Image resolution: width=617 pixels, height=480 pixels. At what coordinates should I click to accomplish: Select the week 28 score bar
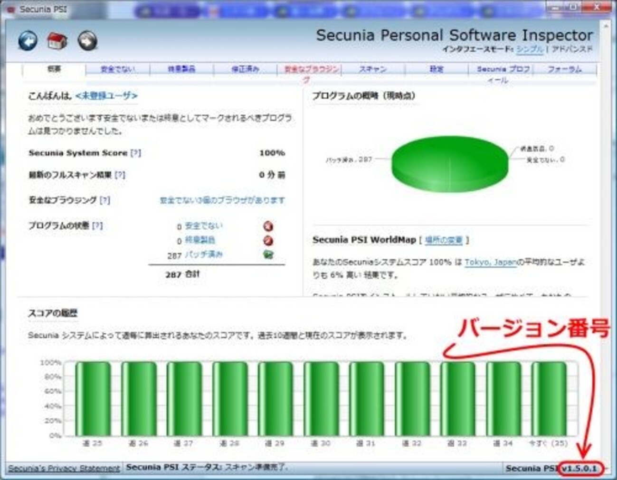230,399
